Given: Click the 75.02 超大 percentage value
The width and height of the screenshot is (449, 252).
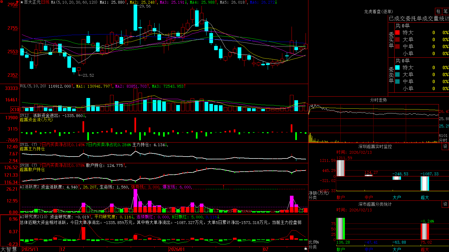Looking at the screenshot, I should [426, 242].
